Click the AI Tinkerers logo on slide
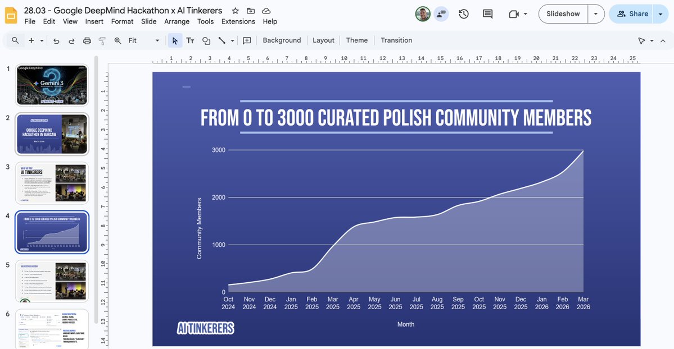This screenshot has width=674, height=349. pyautogui.click(x=206, y=328)
